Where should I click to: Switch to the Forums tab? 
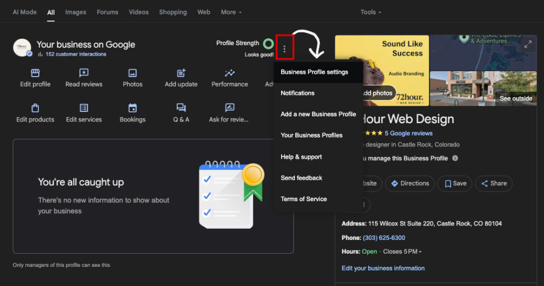click(x=107, y=12)
